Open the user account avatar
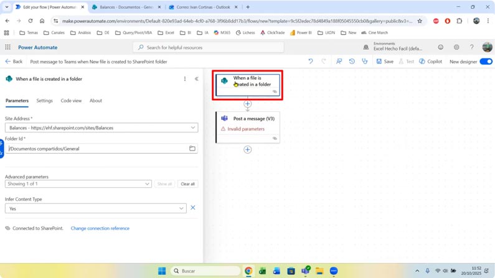 point(487,47)
